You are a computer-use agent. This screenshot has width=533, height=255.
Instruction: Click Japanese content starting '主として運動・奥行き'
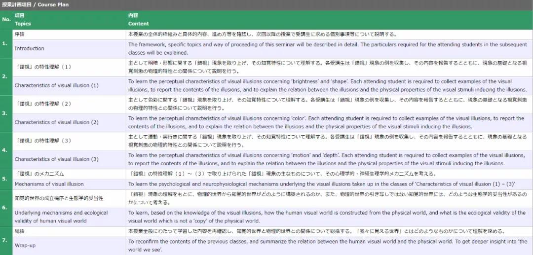[329, 141]
